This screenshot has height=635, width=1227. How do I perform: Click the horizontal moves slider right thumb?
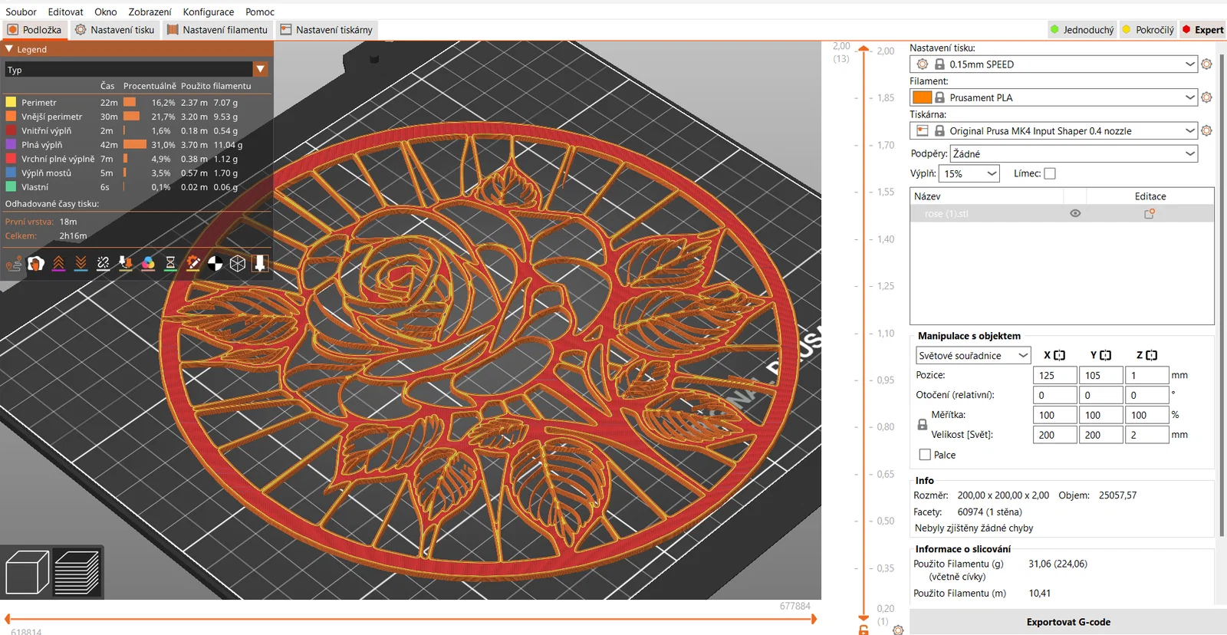pos(813,619)
